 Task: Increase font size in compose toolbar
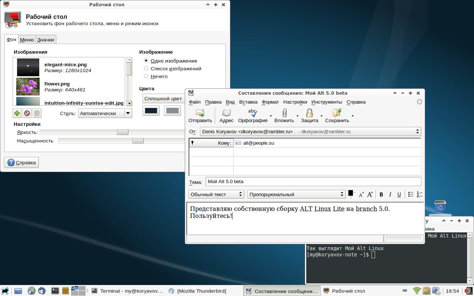pos(370,194)
